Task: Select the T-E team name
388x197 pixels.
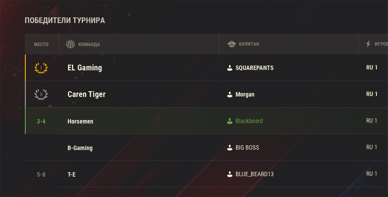Action: click(x=72, y=174)
